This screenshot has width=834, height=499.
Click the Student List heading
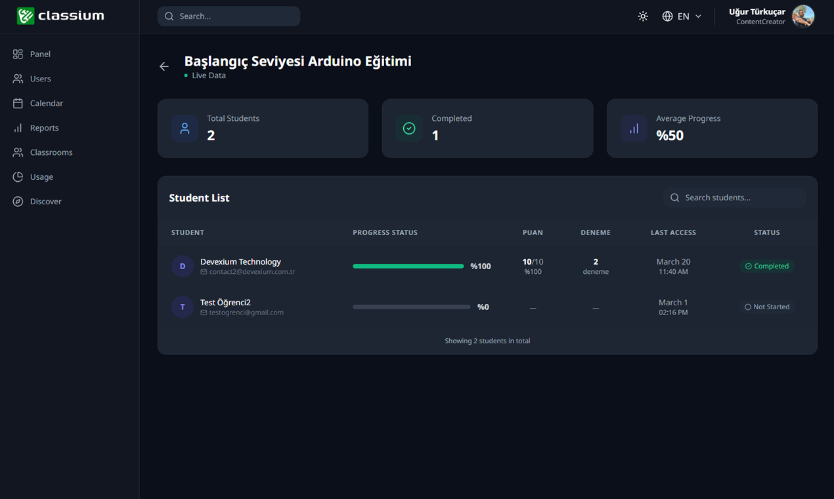pyautogui.click(x=199, y=198)
